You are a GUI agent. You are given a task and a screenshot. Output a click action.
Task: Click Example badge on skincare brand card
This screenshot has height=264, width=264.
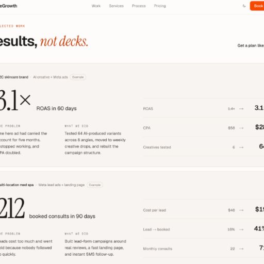click(x=78, y=77)
